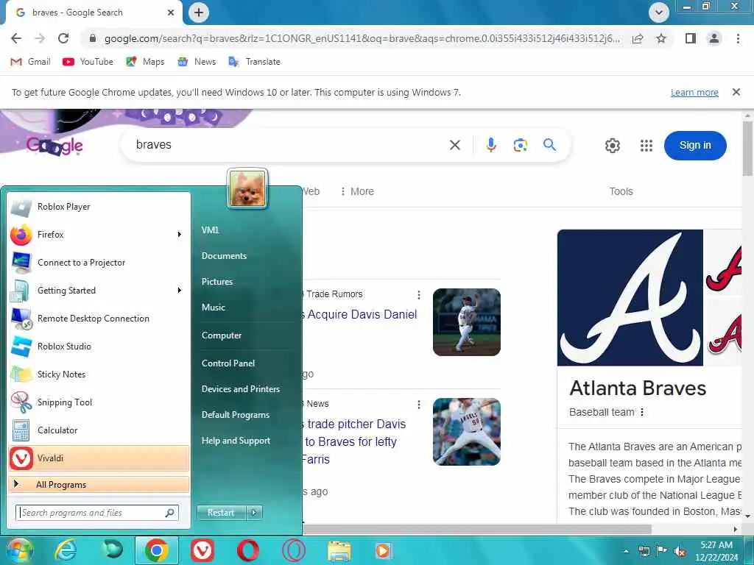This screenshot has height=565, width=754.
Task: Expand Getting Started submenu arrow
Action: pos(180,290)
